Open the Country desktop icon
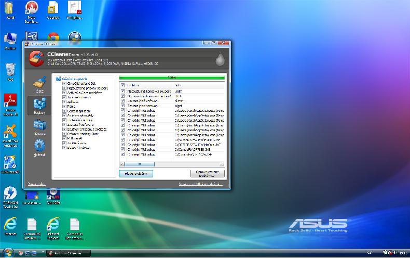 pyautogui.click(x=53, y=10)
